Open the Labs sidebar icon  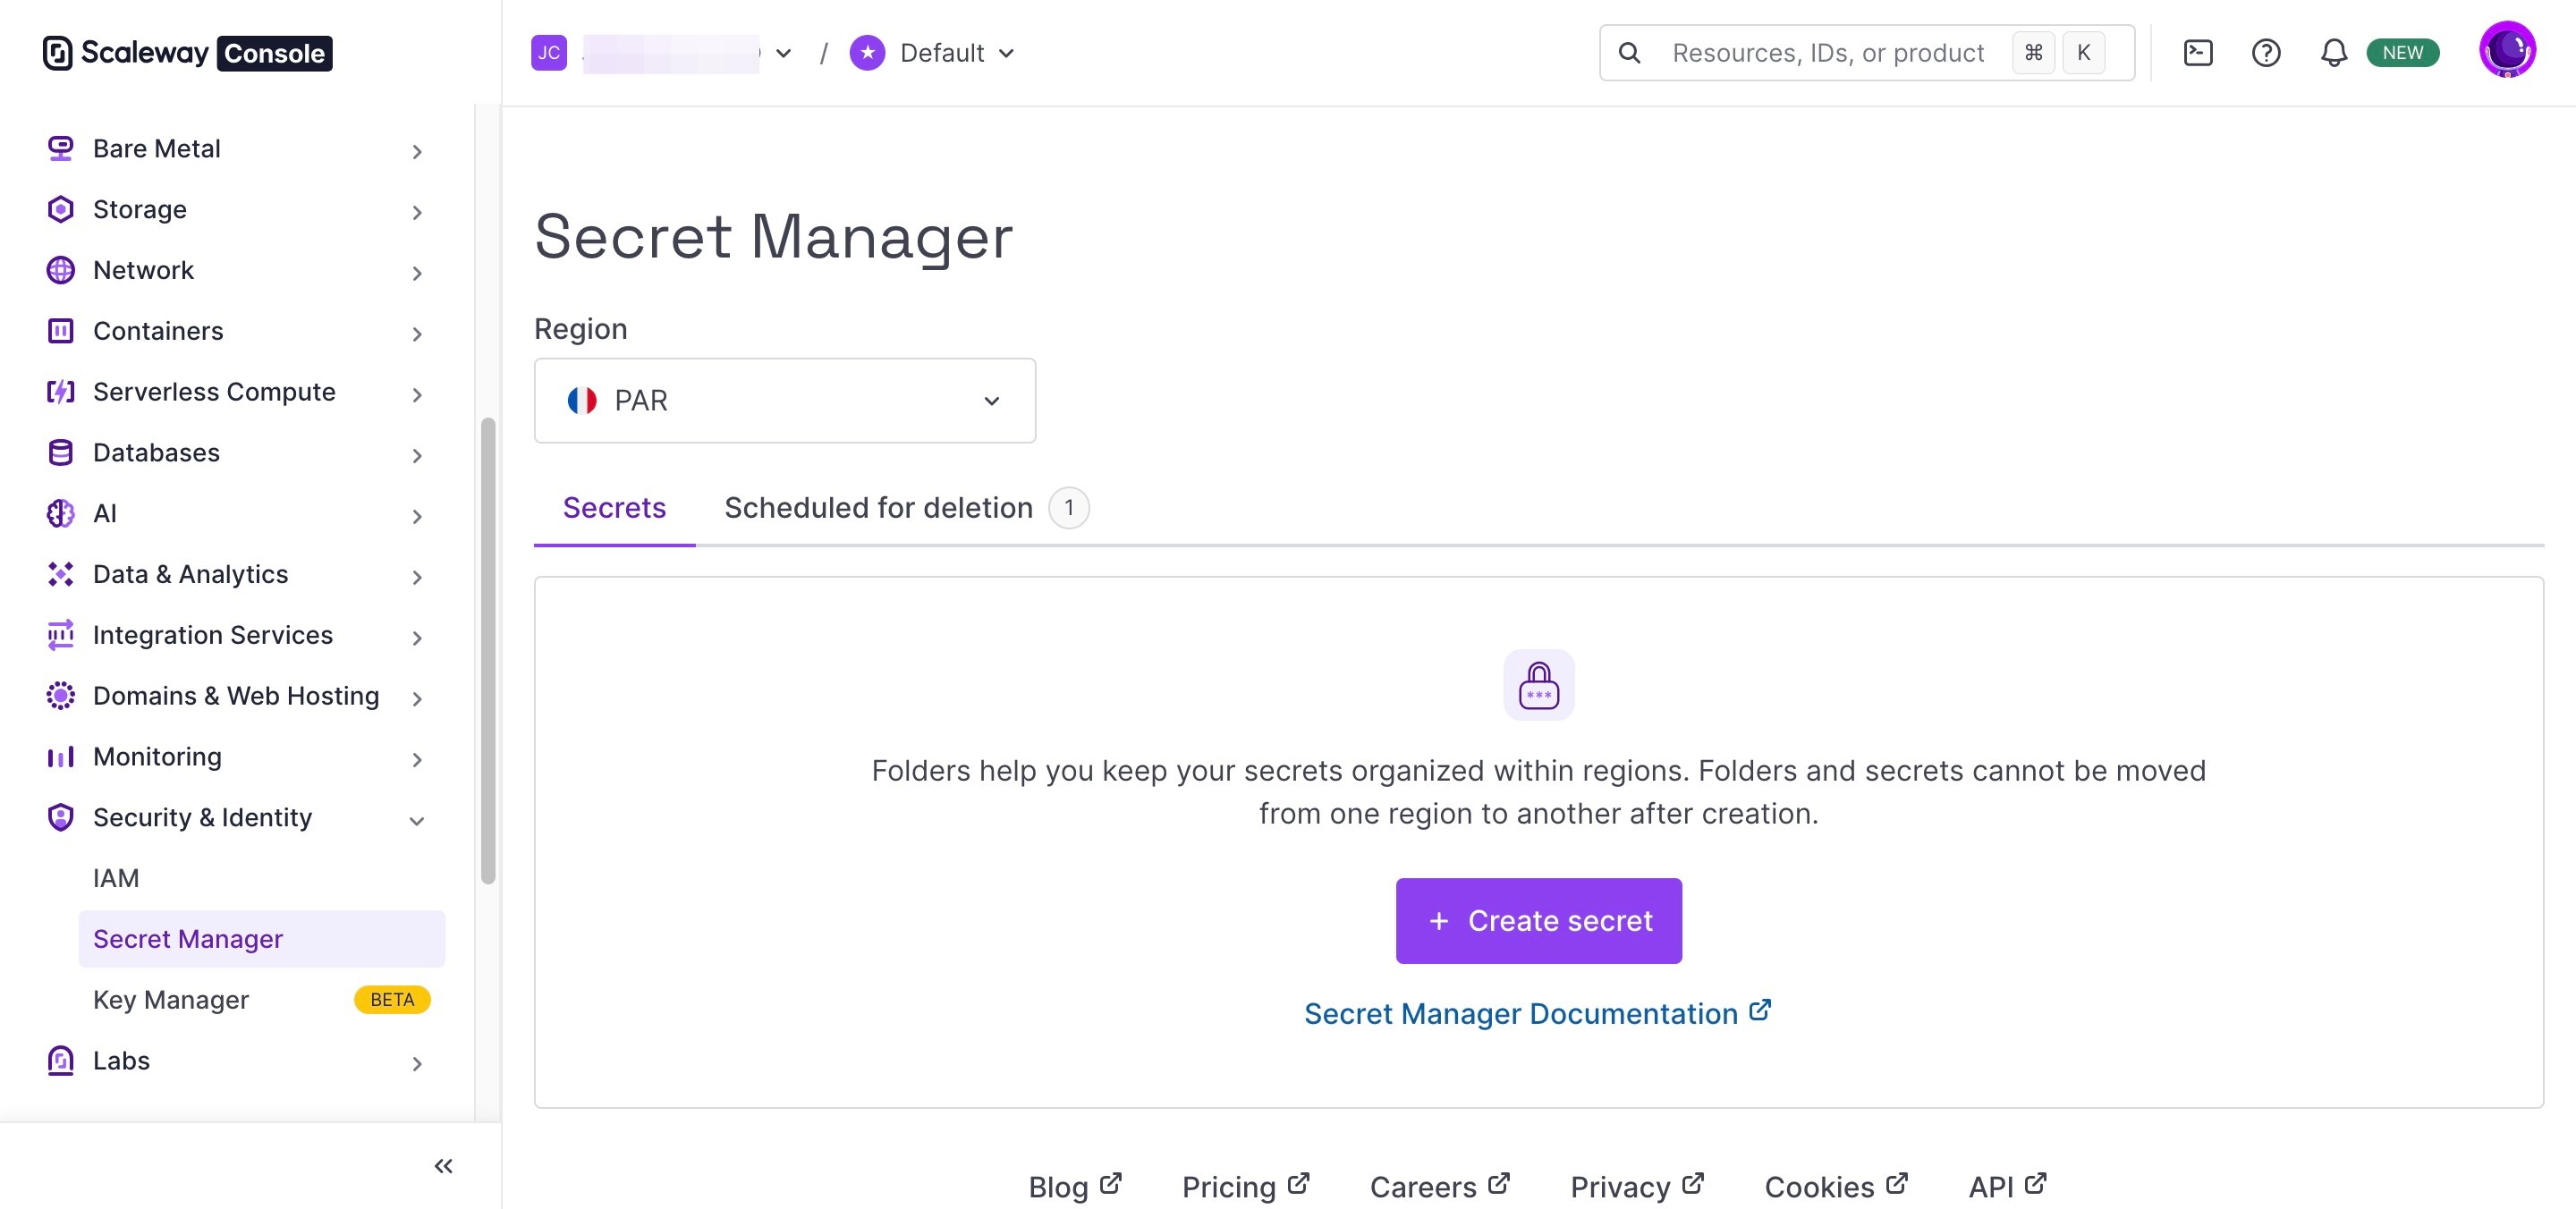point(61,1061)
